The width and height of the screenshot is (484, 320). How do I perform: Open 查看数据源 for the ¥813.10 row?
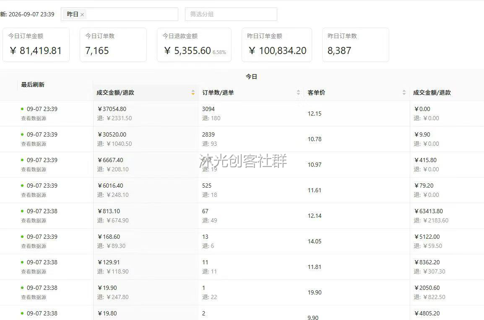34,221
